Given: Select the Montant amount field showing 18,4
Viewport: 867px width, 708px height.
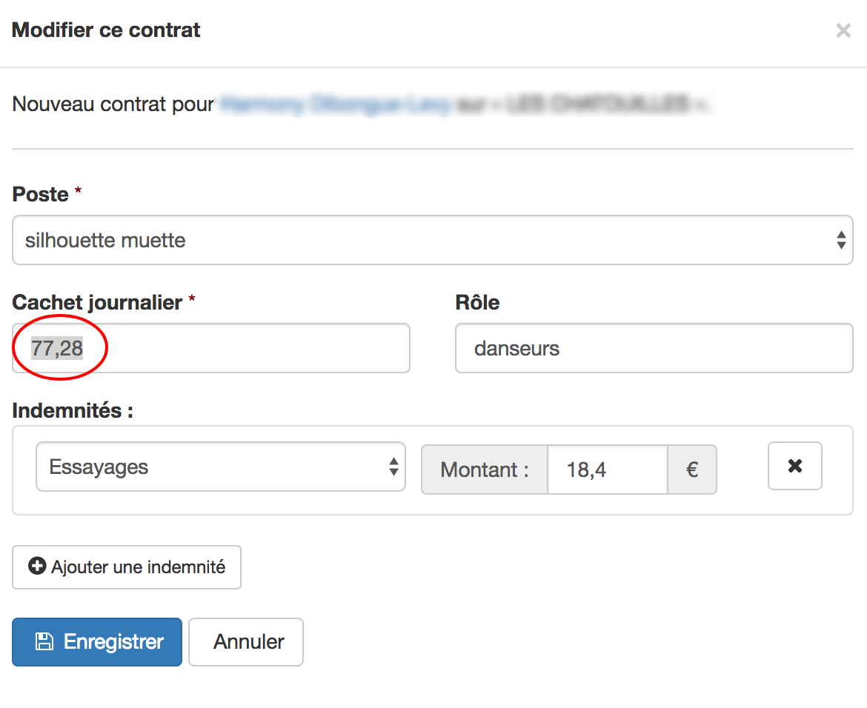Looking at the screenshot, I should [607, 470].
